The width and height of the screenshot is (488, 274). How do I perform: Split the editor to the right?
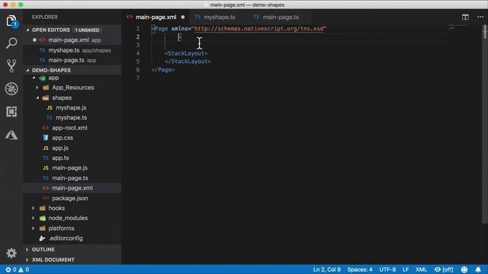[465, 17]
